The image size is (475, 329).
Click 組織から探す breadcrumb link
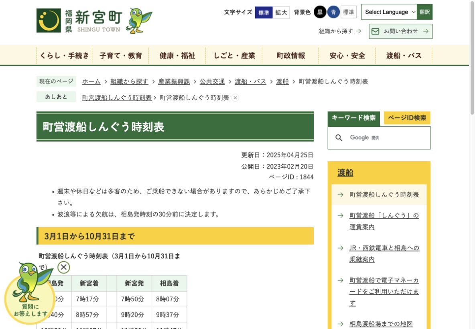(x=129, y=81)
